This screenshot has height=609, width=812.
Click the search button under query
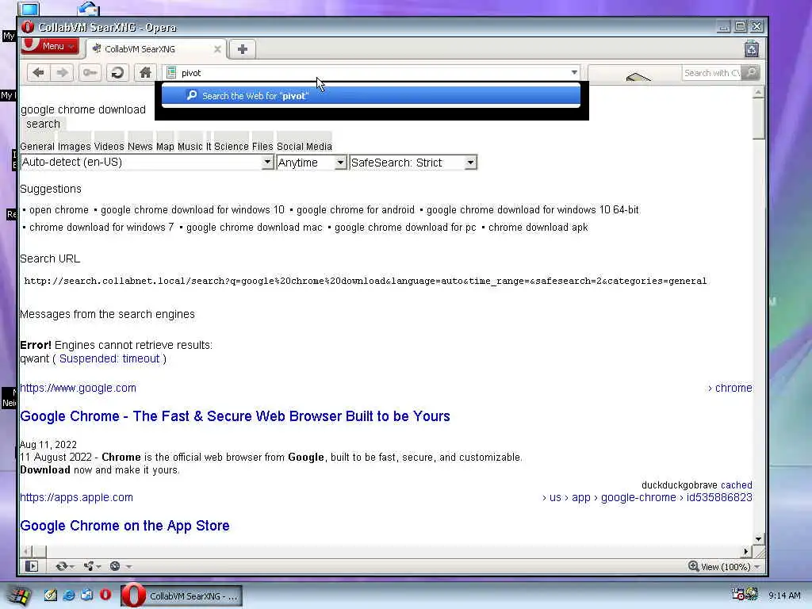(44, 124)
